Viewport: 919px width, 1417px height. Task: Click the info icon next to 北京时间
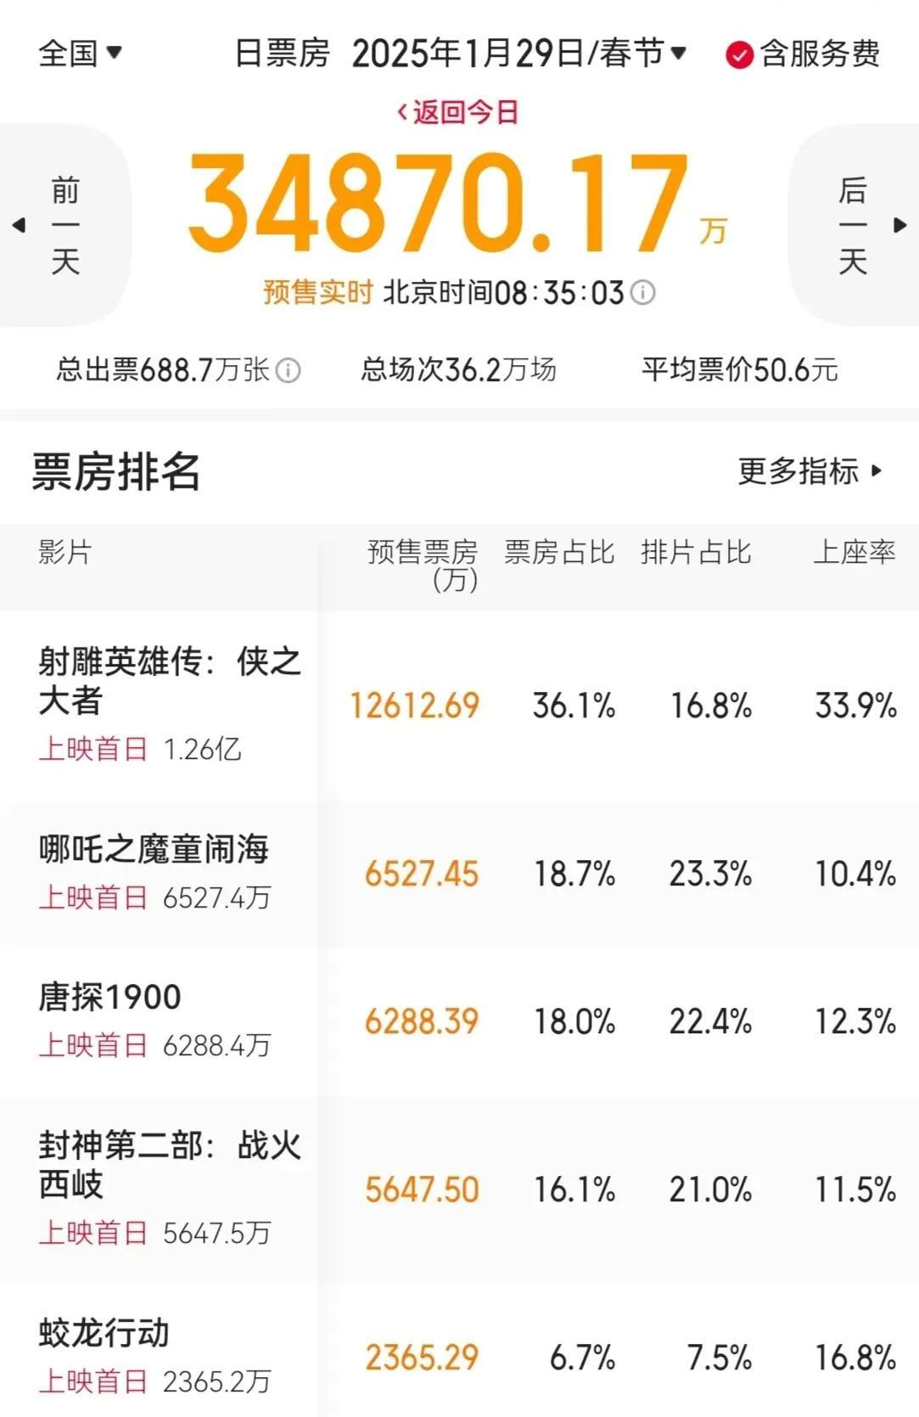click(x=643, y=293)
